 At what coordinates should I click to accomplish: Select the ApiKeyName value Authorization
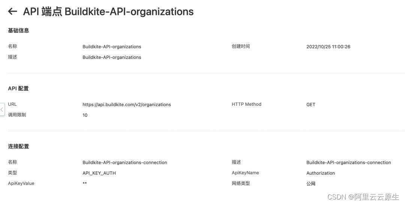pos(321,173)
